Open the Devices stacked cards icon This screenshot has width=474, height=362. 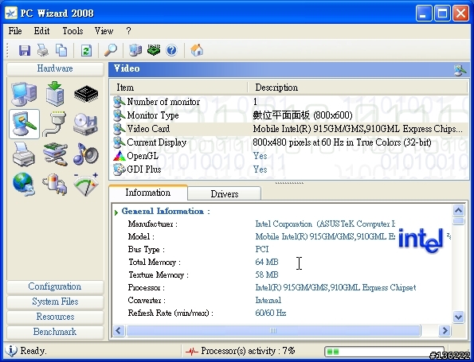pyautogui.click(x=55, y=154)
